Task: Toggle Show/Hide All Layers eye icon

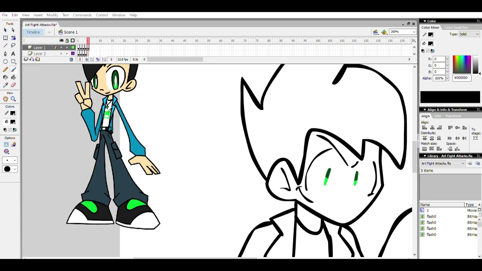Action: 61,41
